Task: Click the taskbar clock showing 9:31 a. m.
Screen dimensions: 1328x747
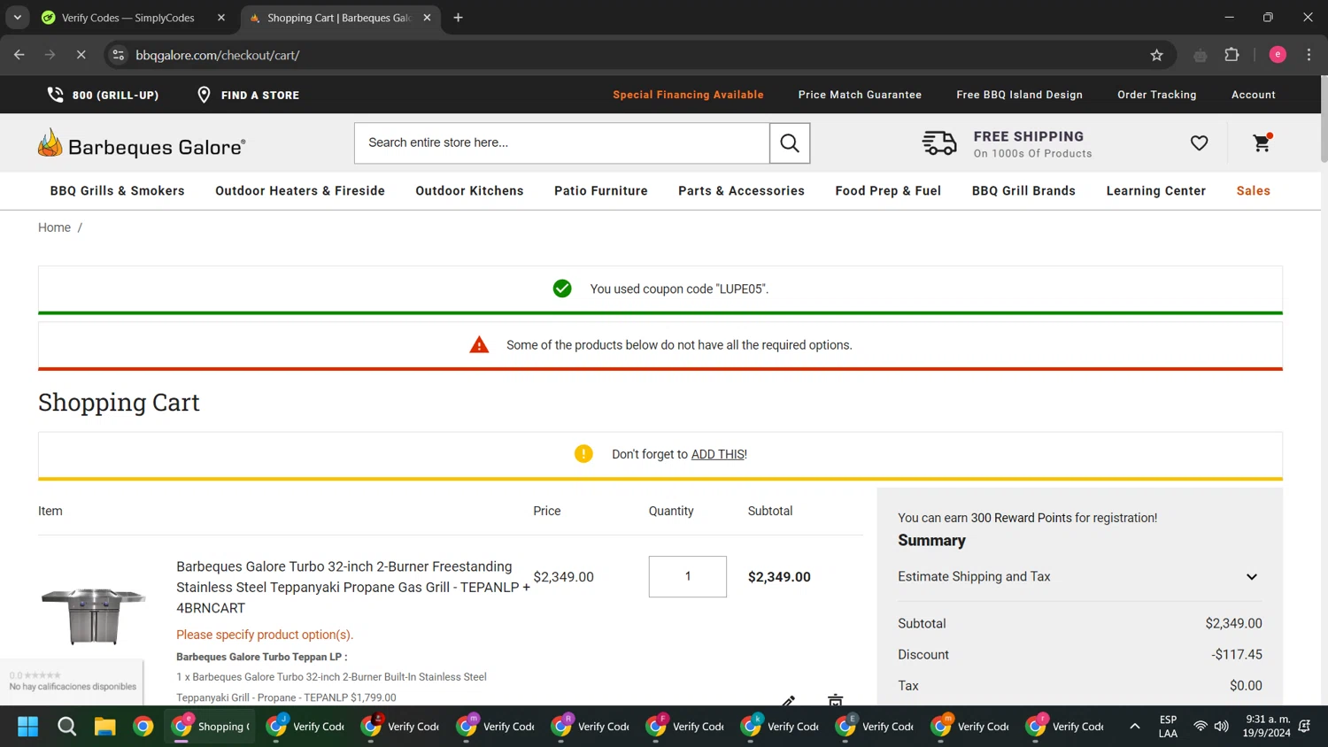Action: click(1266, 726)
